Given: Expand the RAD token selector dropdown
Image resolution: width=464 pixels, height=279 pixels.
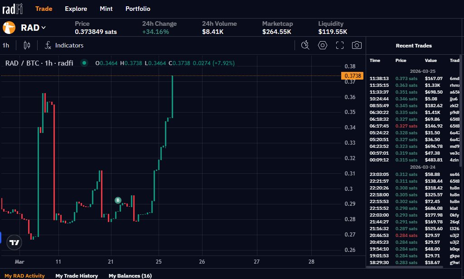Looking at the screenshot, I should [x=34, y=28].
